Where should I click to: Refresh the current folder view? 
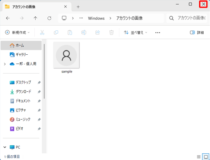(49, 18)
